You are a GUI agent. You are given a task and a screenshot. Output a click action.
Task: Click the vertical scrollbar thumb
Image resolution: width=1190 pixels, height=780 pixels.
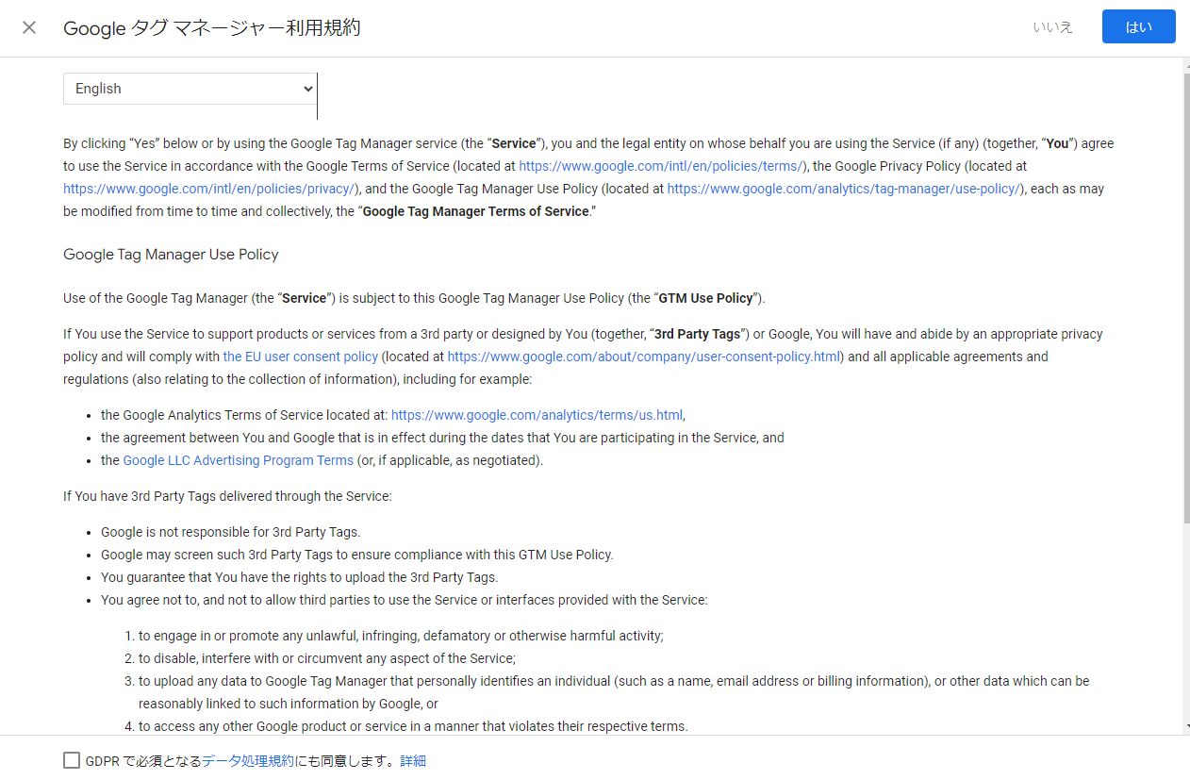point(1186,297)
